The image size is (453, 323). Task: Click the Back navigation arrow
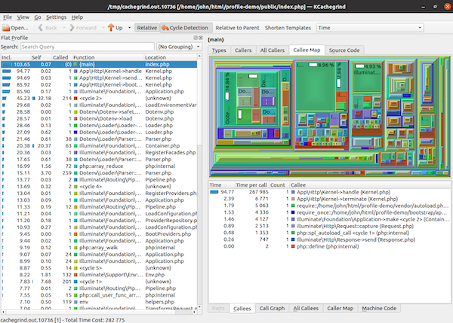[40, 28]
